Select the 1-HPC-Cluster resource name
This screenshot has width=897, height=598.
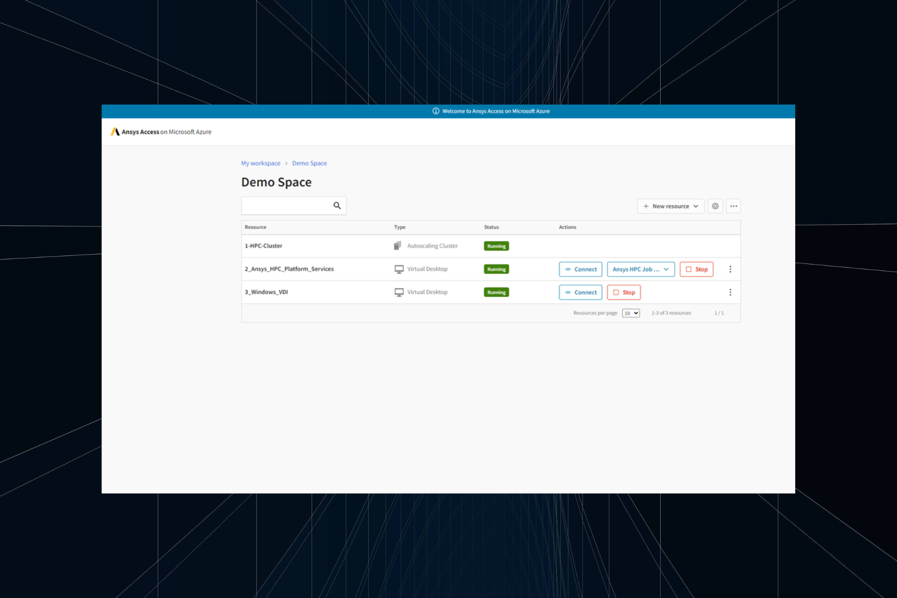[x=263, y=246]
